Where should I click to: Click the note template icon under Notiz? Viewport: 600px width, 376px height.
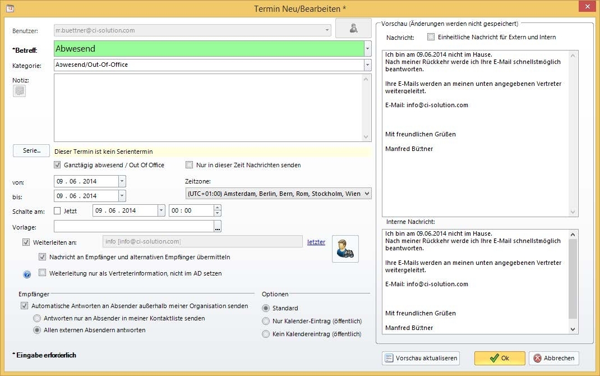[x=19, y=91]
